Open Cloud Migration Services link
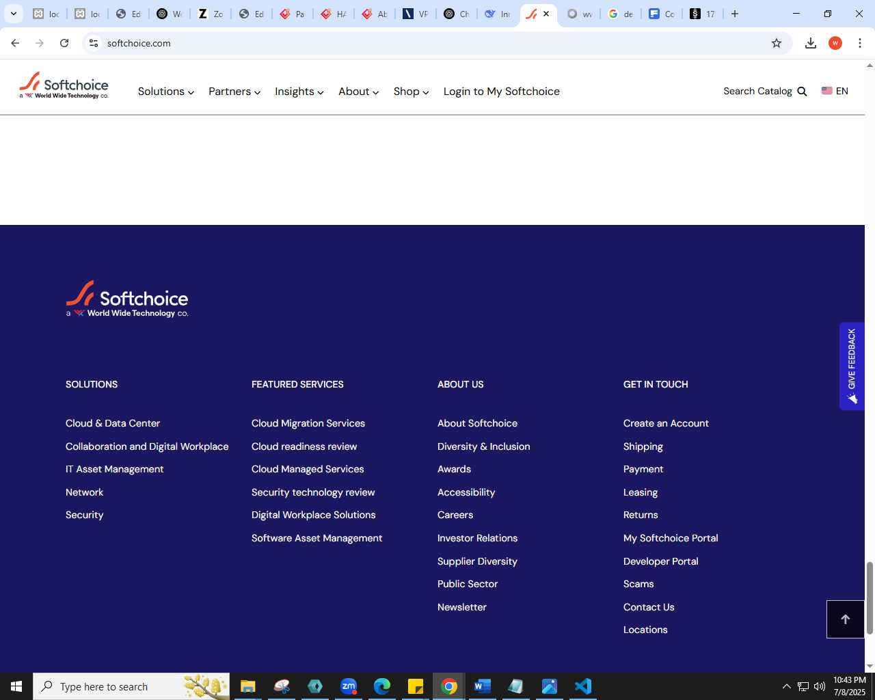The image size is (875, 700). (x=308, y=423)
